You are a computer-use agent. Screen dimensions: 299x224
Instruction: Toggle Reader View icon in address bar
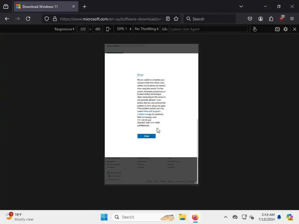(168, 19)
